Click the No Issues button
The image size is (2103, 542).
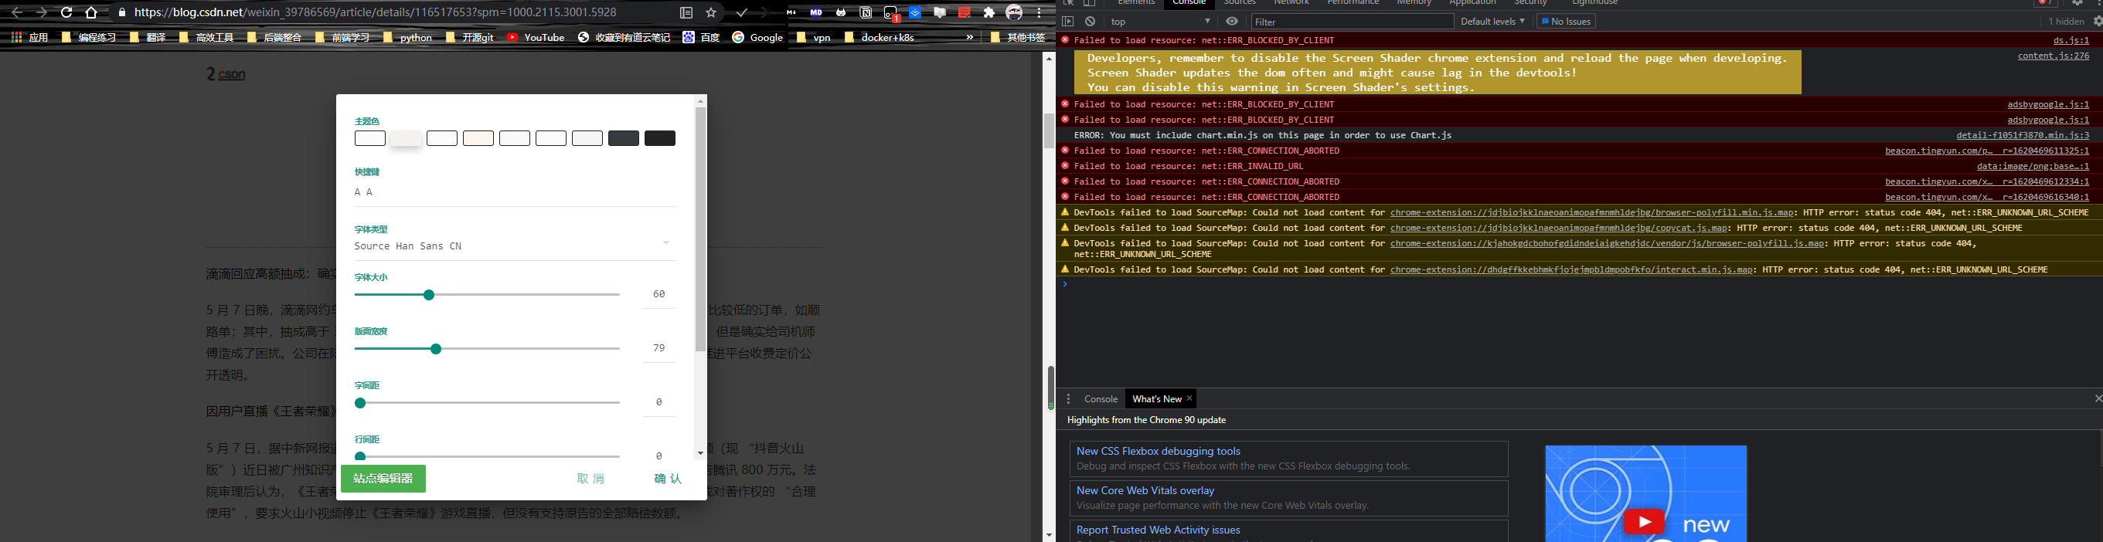pos(1566,21)
